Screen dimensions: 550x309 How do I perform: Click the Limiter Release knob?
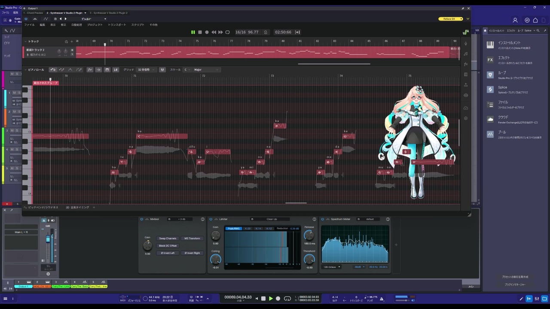[x=309, y=235]
